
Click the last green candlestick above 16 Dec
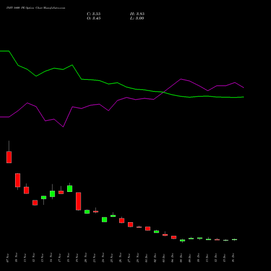235,240
